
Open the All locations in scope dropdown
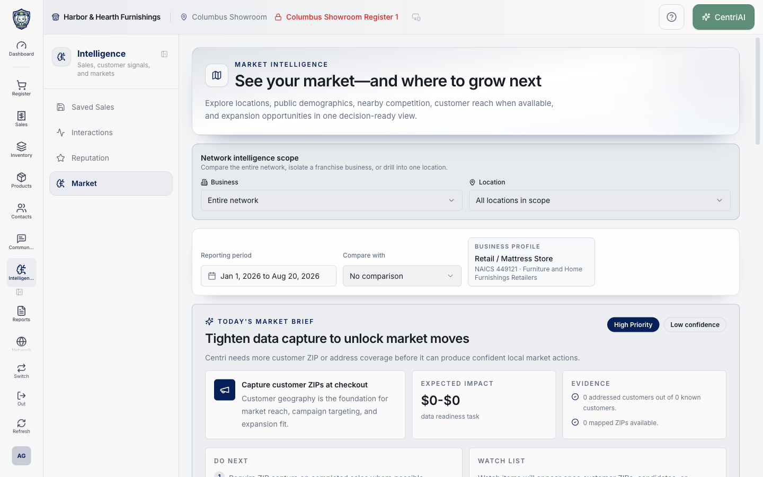pos(600,200)
